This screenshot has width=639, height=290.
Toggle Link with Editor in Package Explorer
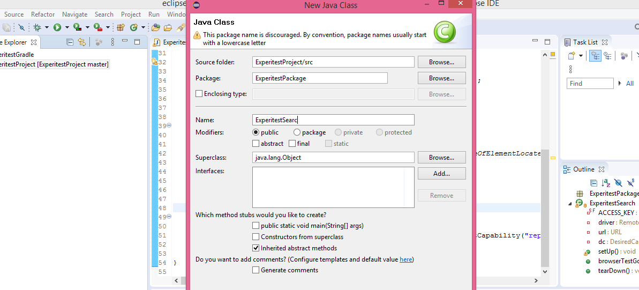pos(82,42)
